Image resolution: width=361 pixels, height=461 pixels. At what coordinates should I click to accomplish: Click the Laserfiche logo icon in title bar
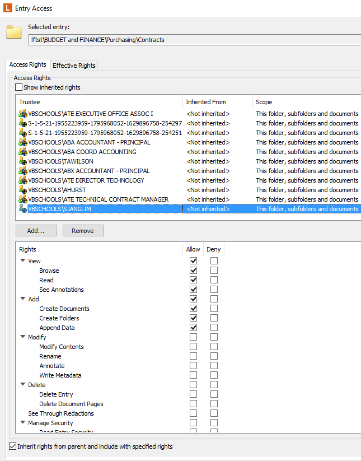[x=8, y=8]
